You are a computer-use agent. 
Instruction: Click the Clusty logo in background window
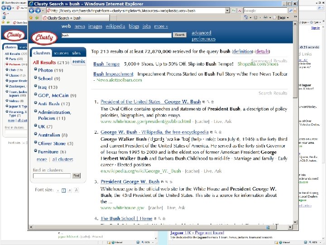pos(14,35)
